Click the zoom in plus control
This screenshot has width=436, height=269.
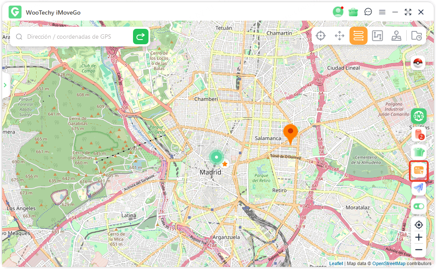pyautogui.click(x=418, y=237)
